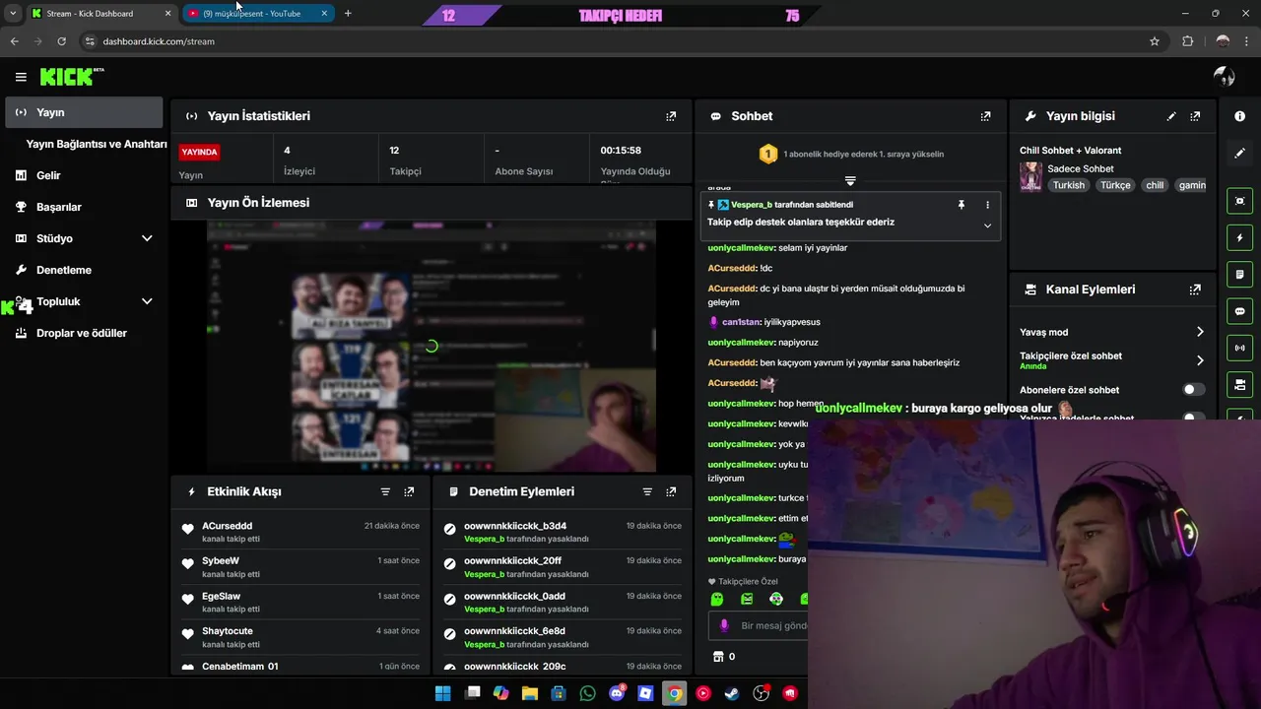Viewport: 1261px width, 709px height.
Task: Open the Windows Start menu
Action: point(443,693)
